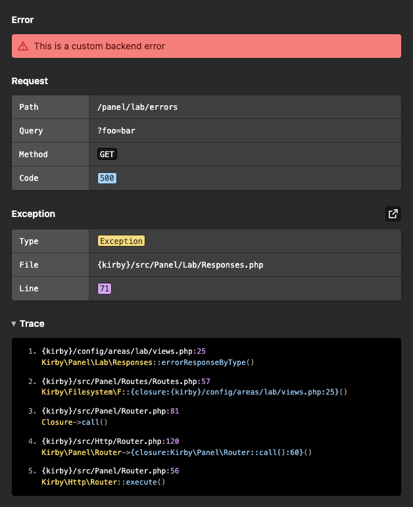Click the Line row label

point(29,289)
